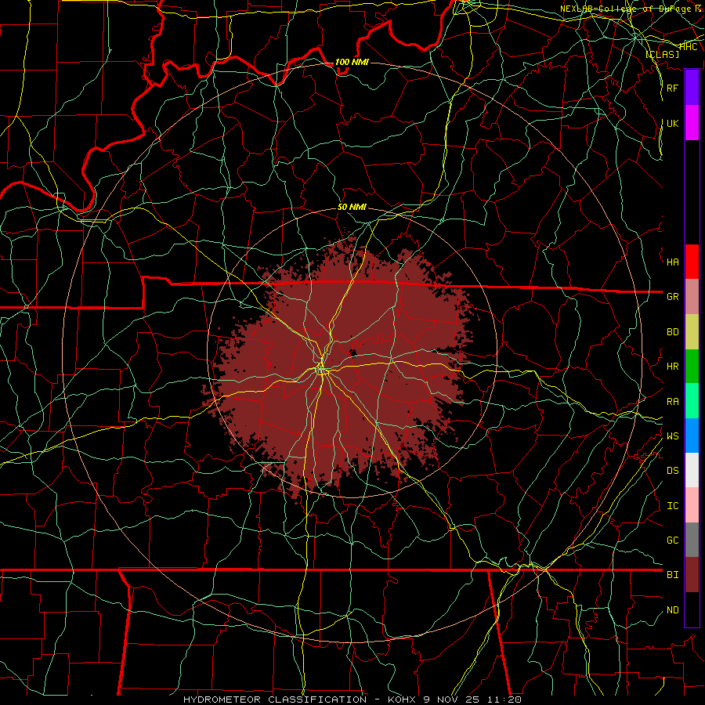
Task: Pick the RA light green legend block
Action: (x=692, y=401)
